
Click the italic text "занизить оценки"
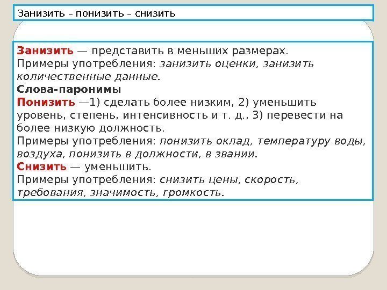pos(207,63)
